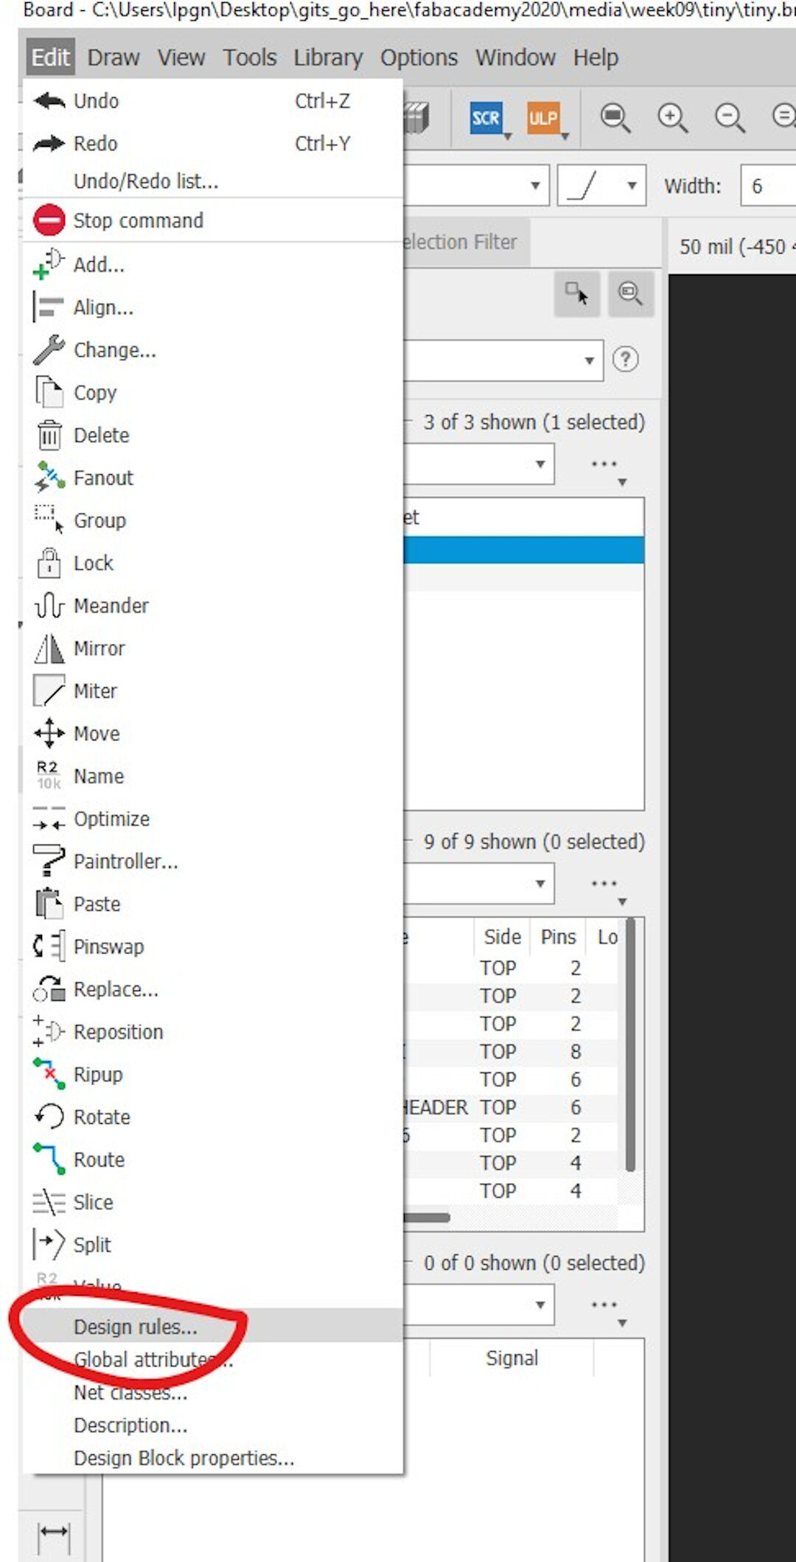Open the Window menu
The image size is (796, 1562).
click(x=515, y=58)
